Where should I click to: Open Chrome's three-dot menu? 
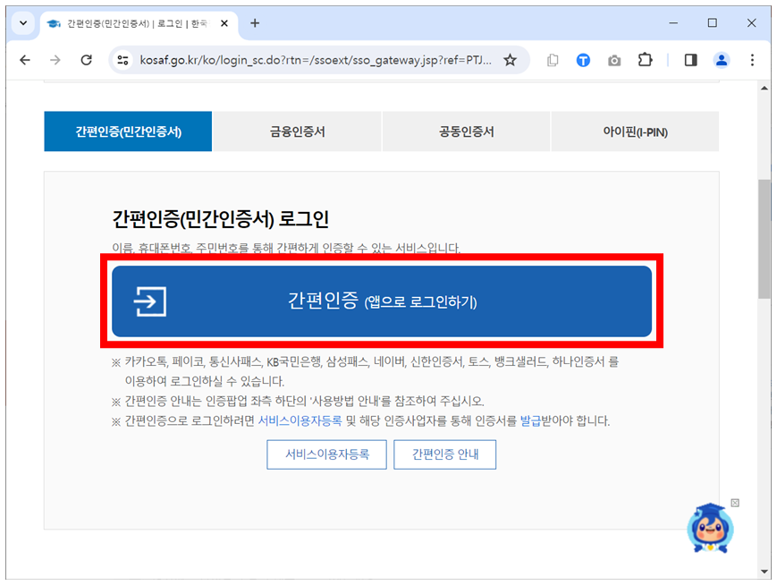[752, 60]
